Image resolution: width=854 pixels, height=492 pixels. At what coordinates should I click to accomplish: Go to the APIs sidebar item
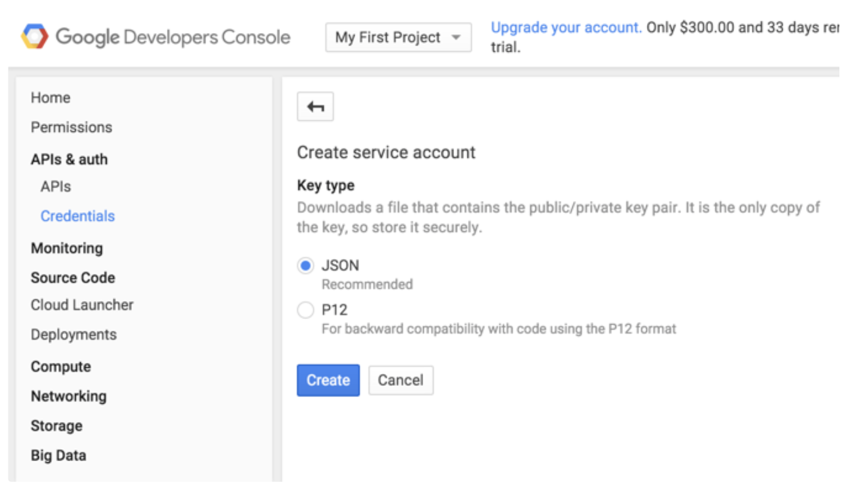click(56, 186)
